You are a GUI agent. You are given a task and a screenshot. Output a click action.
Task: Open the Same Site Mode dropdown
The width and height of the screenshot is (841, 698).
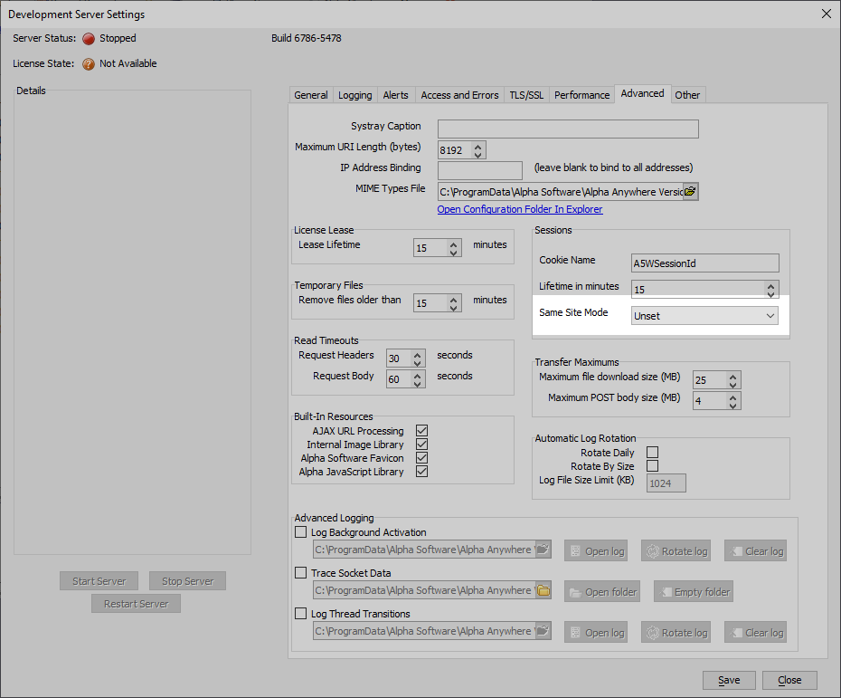point(704,316)
